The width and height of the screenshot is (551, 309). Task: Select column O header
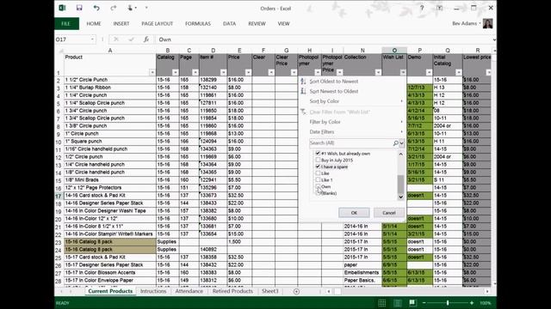coord(394,51)
